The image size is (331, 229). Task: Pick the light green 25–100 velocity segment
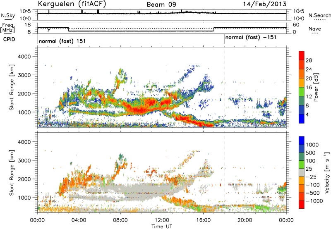coord(302,165)
